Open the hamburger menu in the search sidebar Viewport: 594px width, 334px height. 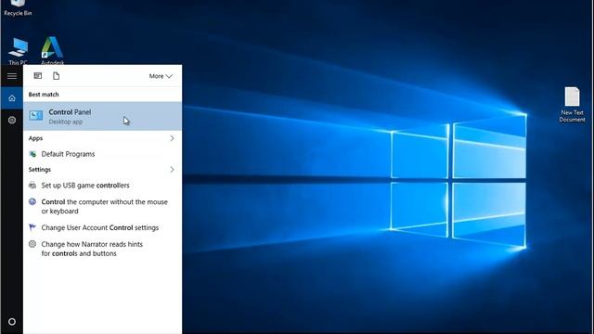pyautogui.click(x=12, y=76)
